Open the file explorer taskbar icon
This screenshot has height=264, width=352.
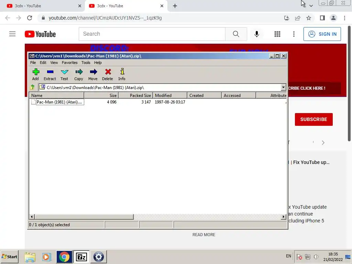[x=30, y=257]
